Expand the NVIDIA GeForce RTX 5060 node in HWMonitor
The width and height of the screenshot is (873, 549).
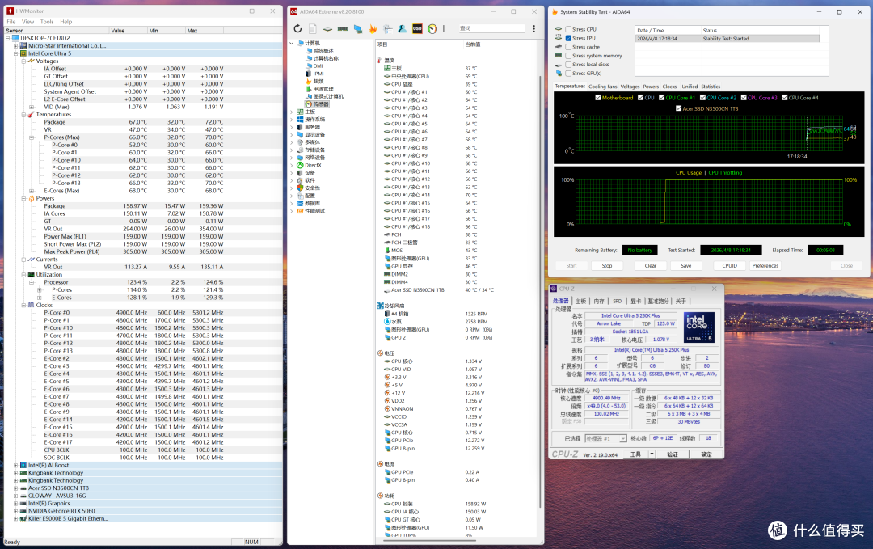(x=15, y=510)
